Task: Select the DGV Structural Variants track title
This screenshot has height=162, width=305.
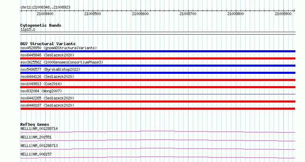Action: tap(48, 44)
